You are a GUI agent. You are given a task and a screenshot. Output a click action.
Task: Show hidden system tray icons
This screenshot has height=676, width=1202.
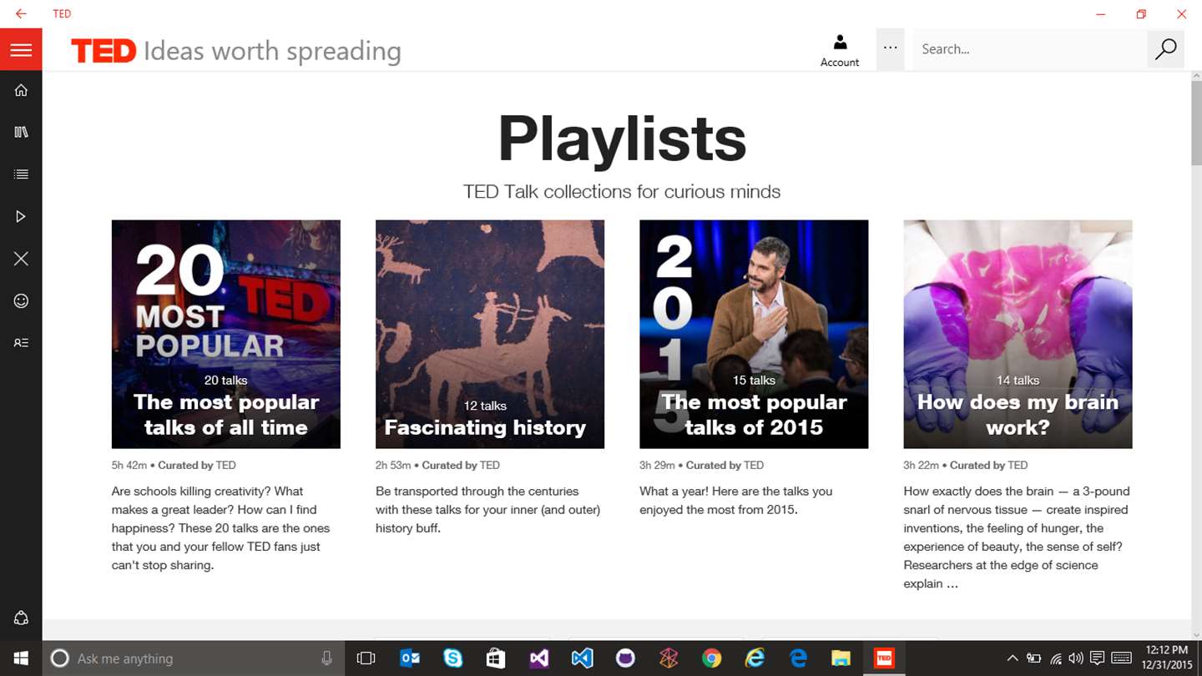click(1013, 658)
